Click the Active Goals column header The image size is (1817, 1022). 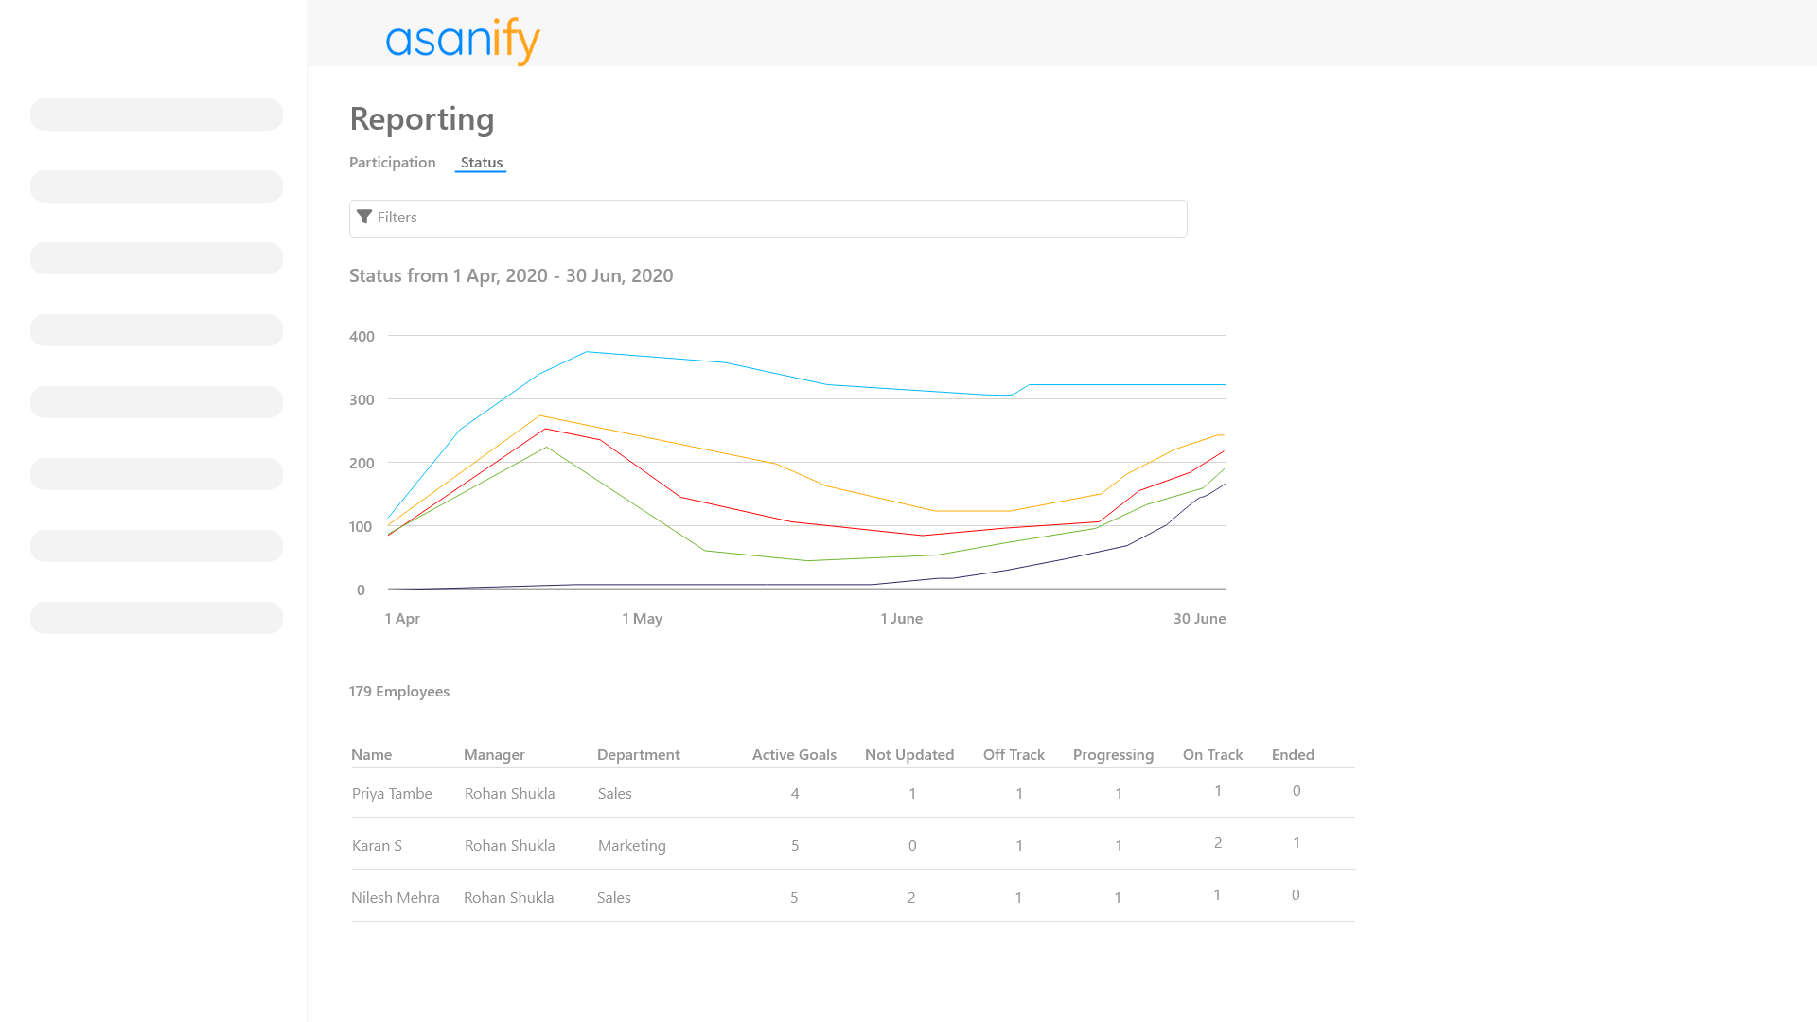(794, 755)
